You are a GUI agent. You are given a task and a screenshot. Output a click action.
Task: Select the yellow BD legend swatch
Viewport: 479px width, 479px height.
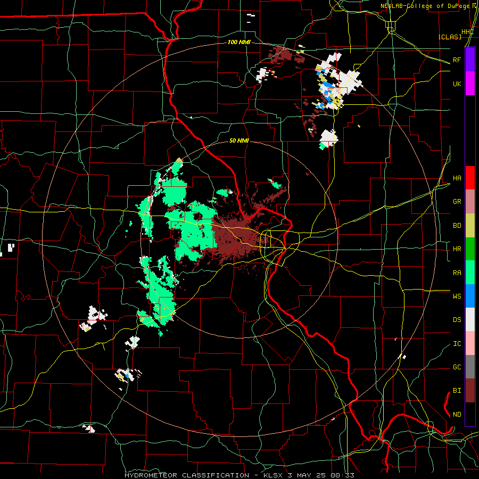pyautogui.click(x=470, y=226)
